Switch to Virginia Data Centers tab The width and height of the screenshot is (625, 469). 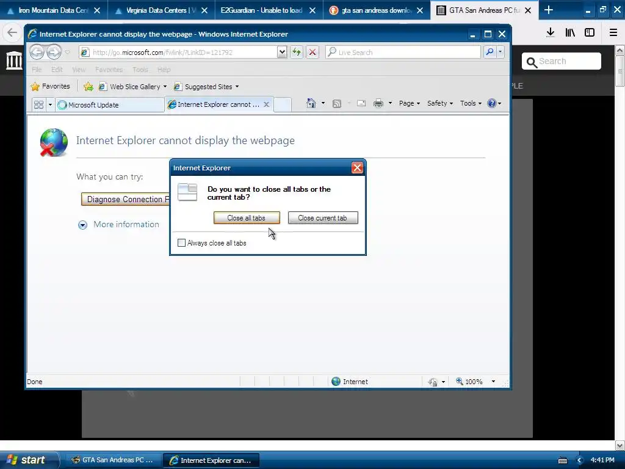point(161,10)
